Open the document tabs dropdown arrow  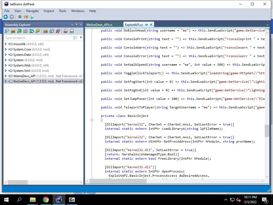pos(267,25)
